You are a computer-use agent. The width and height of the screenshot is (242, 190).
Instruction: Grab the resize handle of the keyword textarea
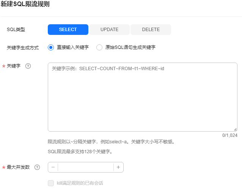click(235, 129)
